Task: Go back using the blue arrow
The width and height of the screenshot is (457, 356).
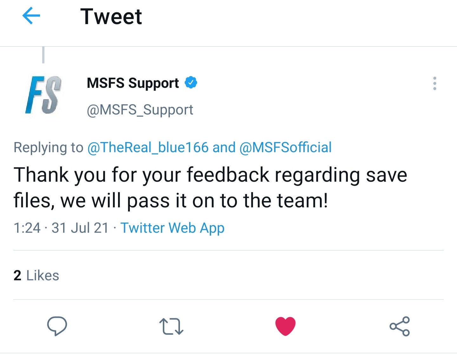Action: [x=31, y=16]
